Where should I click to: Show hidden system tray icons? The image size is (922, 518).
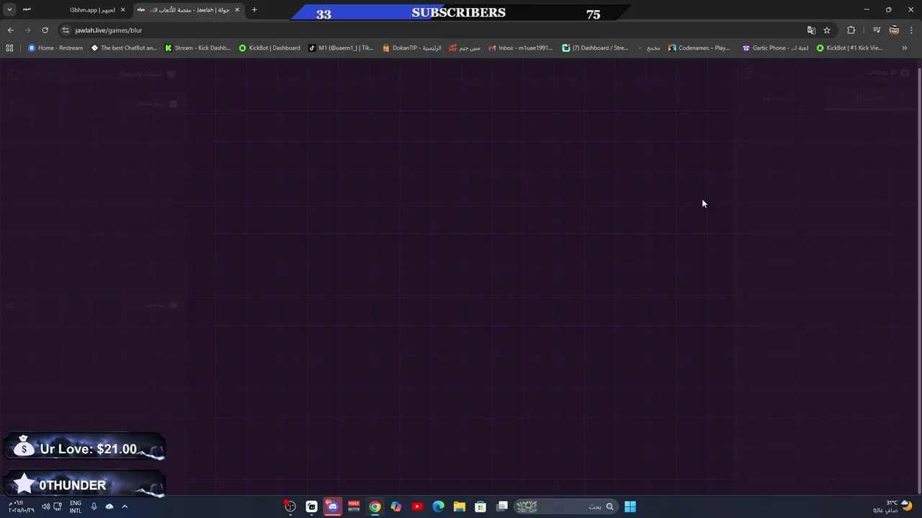125,506
